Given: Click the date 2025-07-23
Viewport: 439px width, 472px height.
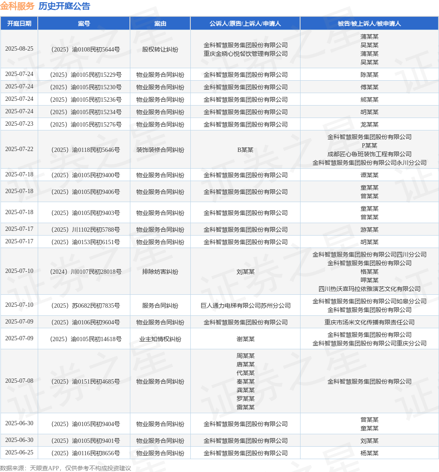Looking at the screenshot, I should 19,124.
